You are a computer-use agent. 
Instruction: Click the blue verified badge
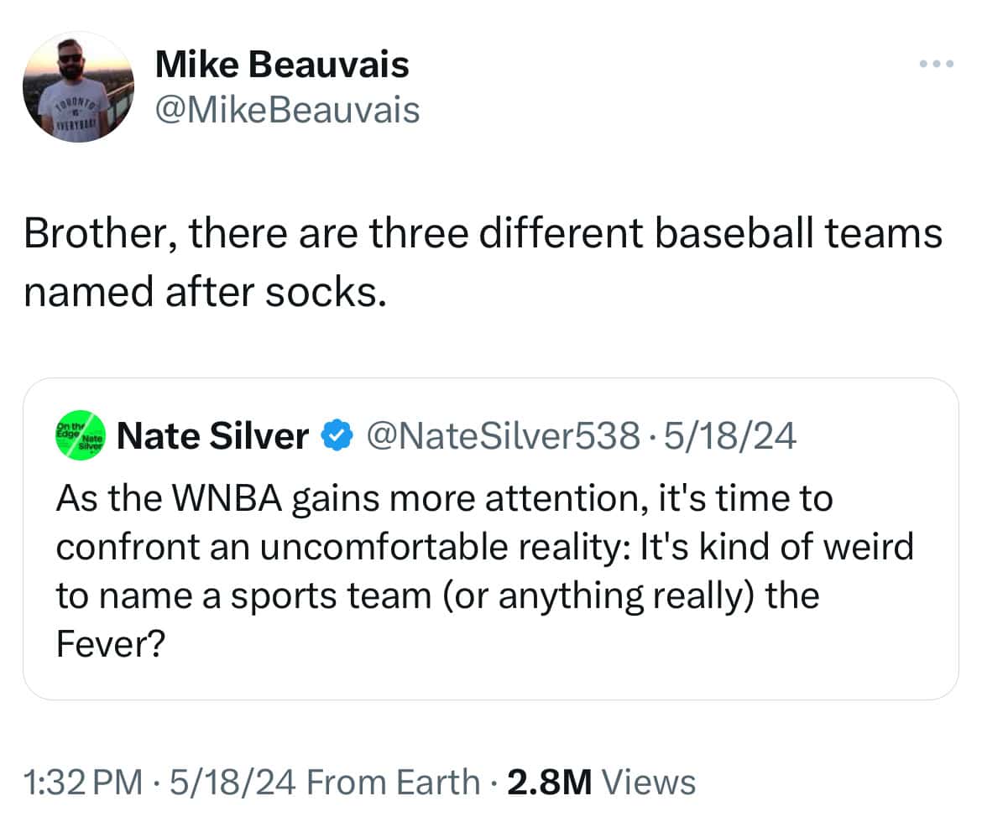coord(336,436)
